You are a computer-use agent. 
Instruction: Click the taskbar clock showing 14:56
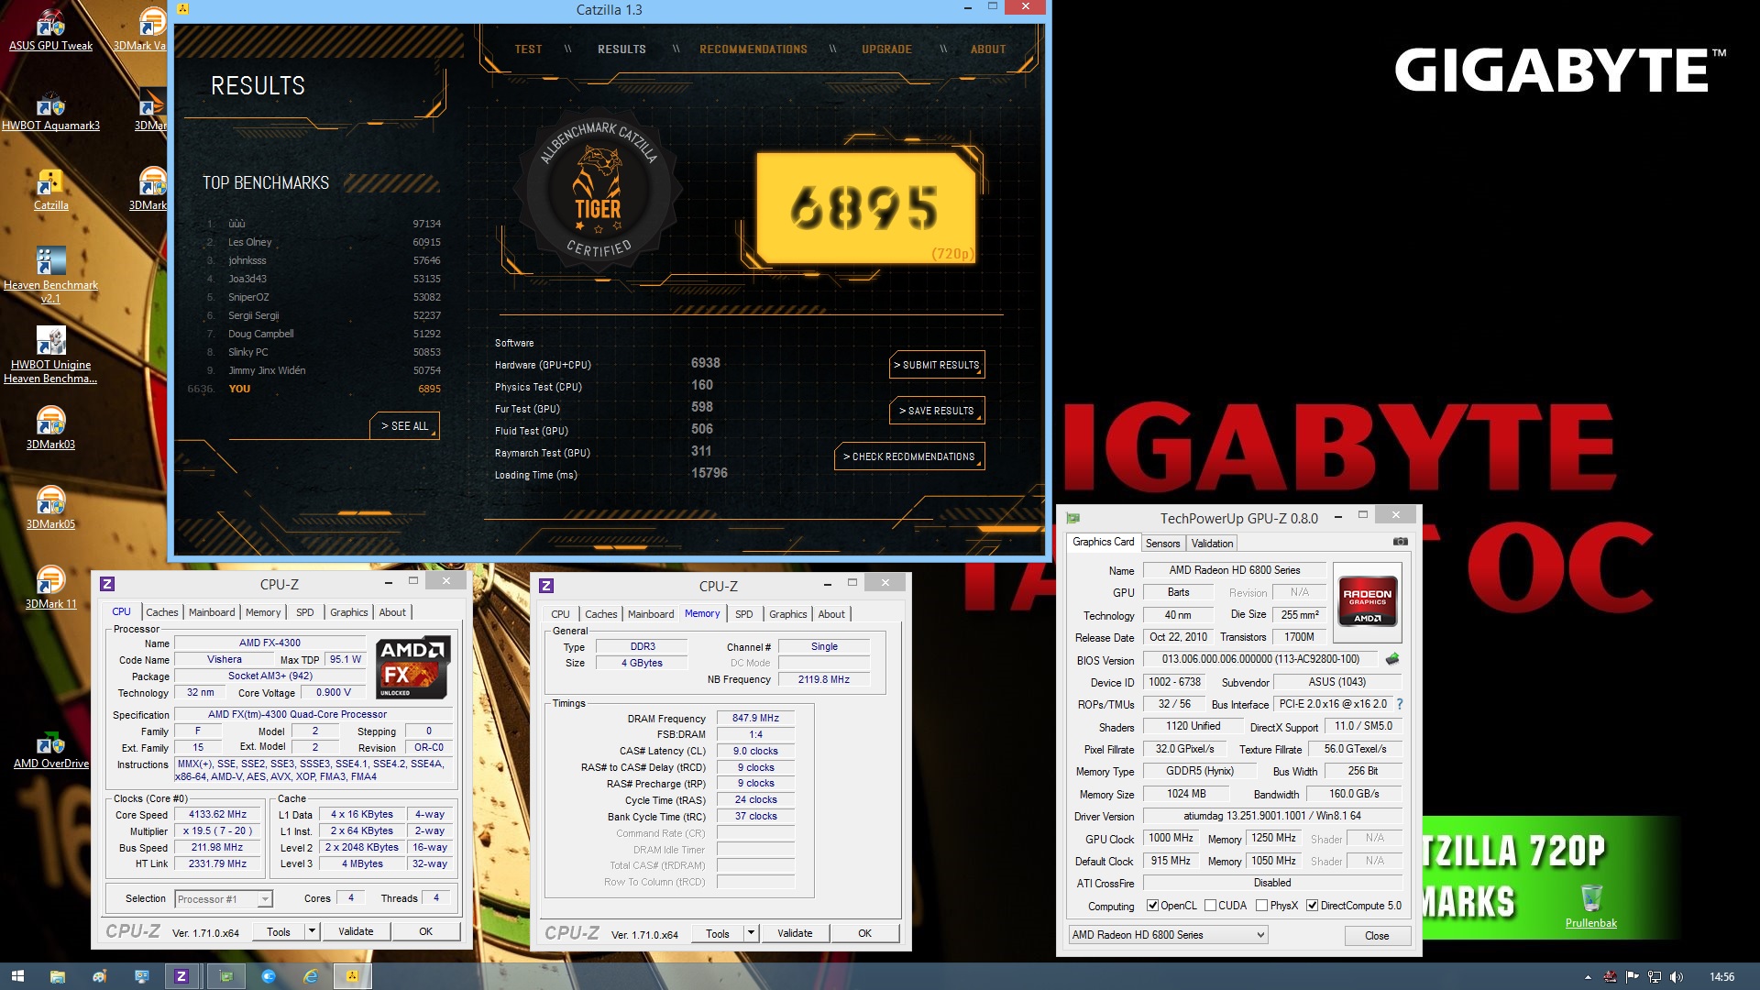tap(1721, 977)
